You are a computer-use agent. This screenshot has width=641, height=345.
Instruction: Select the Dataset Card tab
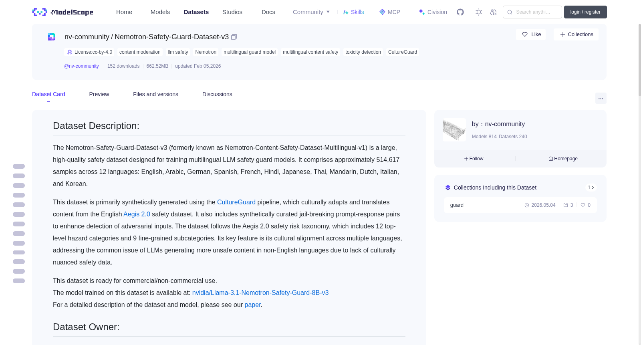click(x=48, y=94)
